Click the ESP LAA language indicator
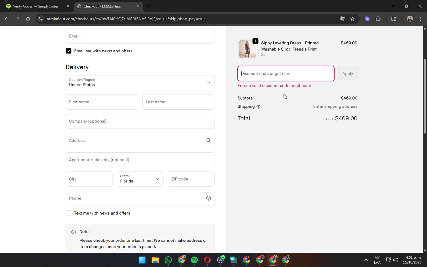 (377, 260)
